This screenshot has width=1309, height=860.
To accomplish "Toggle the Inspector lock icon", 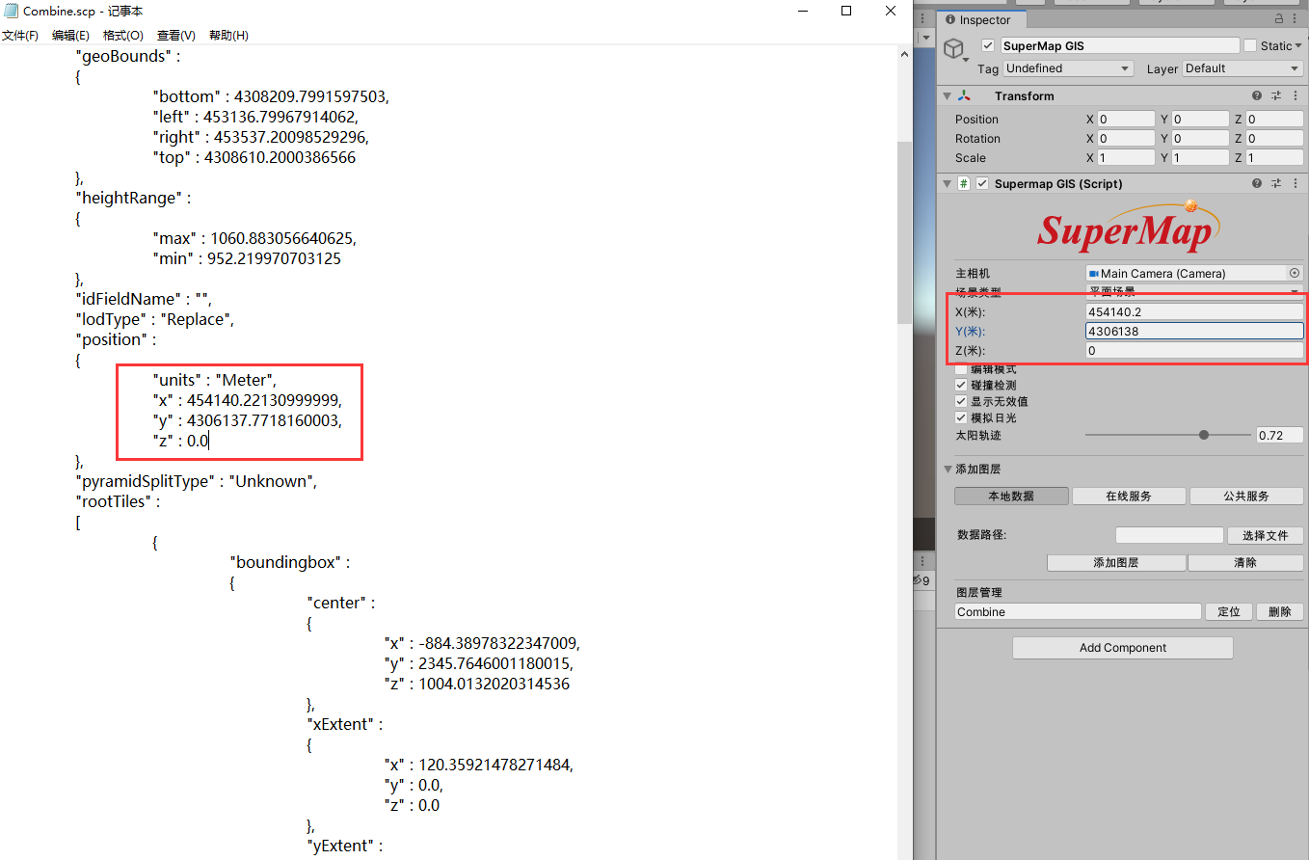I will click(1279, 19).
